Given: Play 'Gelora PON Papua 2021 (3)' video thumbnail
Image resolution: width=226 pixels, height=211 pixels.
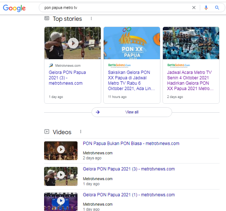Looking at the screenshot, I should click(61, 176).
